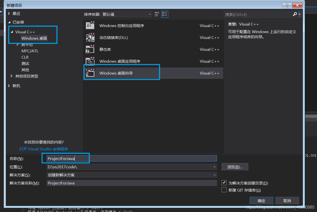Image resolution: width=317 pixels, height=212 pixels.
Task: Select Visual C++ tree item
Action: coord(25,32)
